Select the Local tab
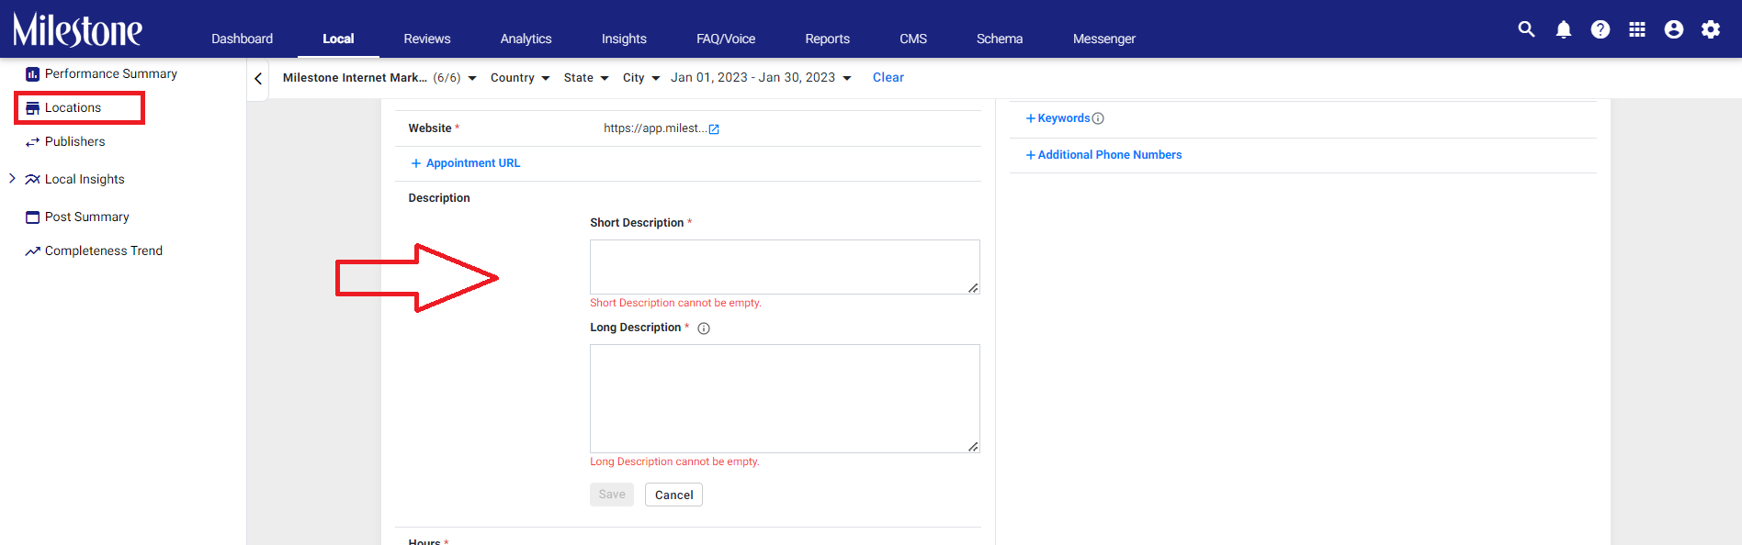 [x=338, y=39]
